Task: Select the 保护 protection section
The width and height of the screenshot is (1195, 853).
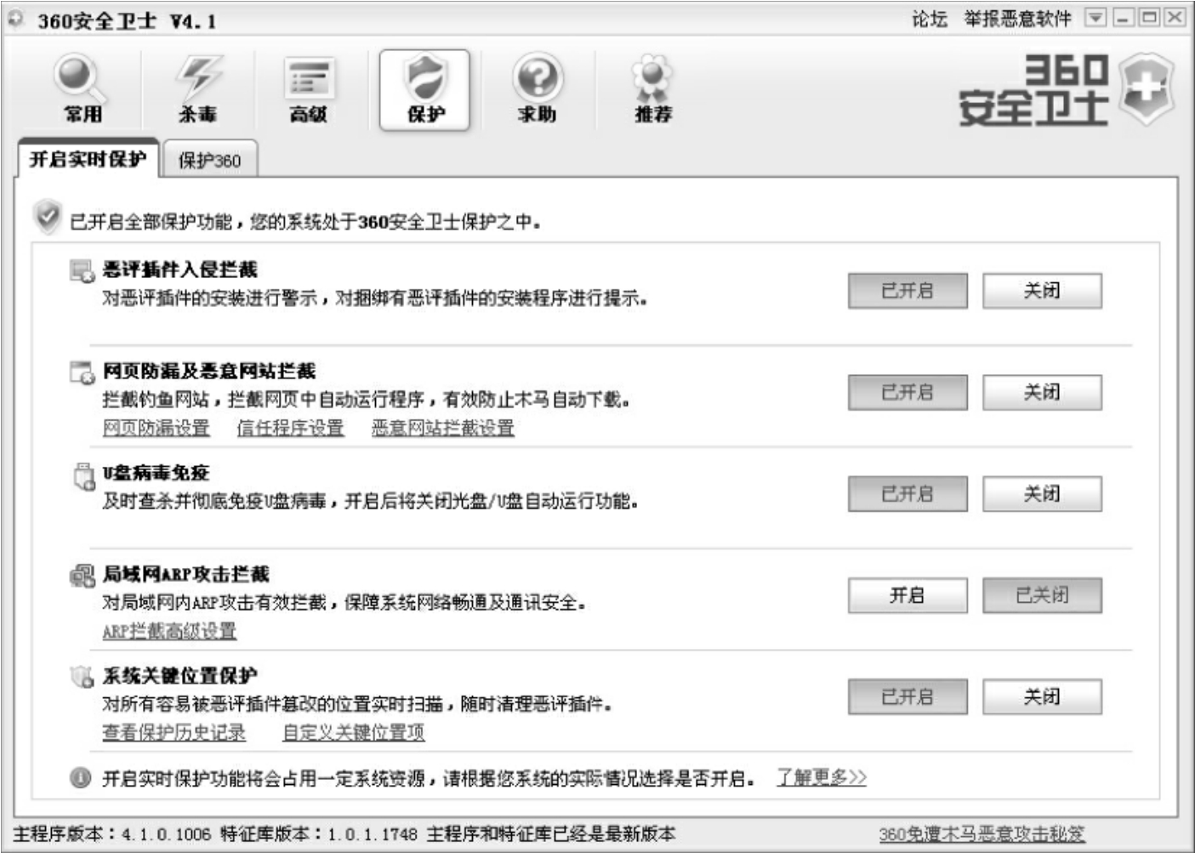Action: [424, 89]
